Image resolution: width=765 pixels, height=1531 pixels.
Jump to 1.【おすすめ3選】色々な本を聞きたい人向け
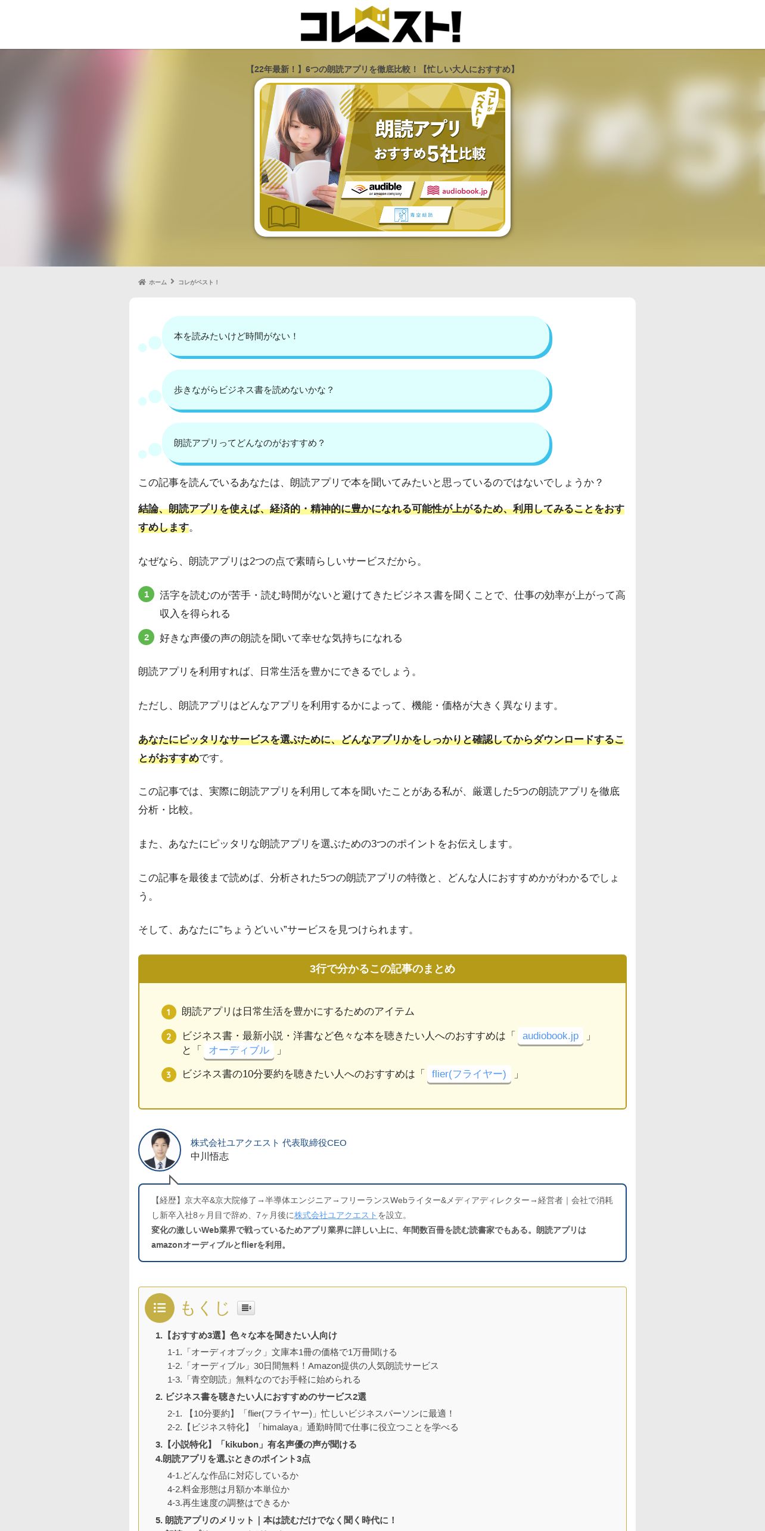tap(246, 1335)
